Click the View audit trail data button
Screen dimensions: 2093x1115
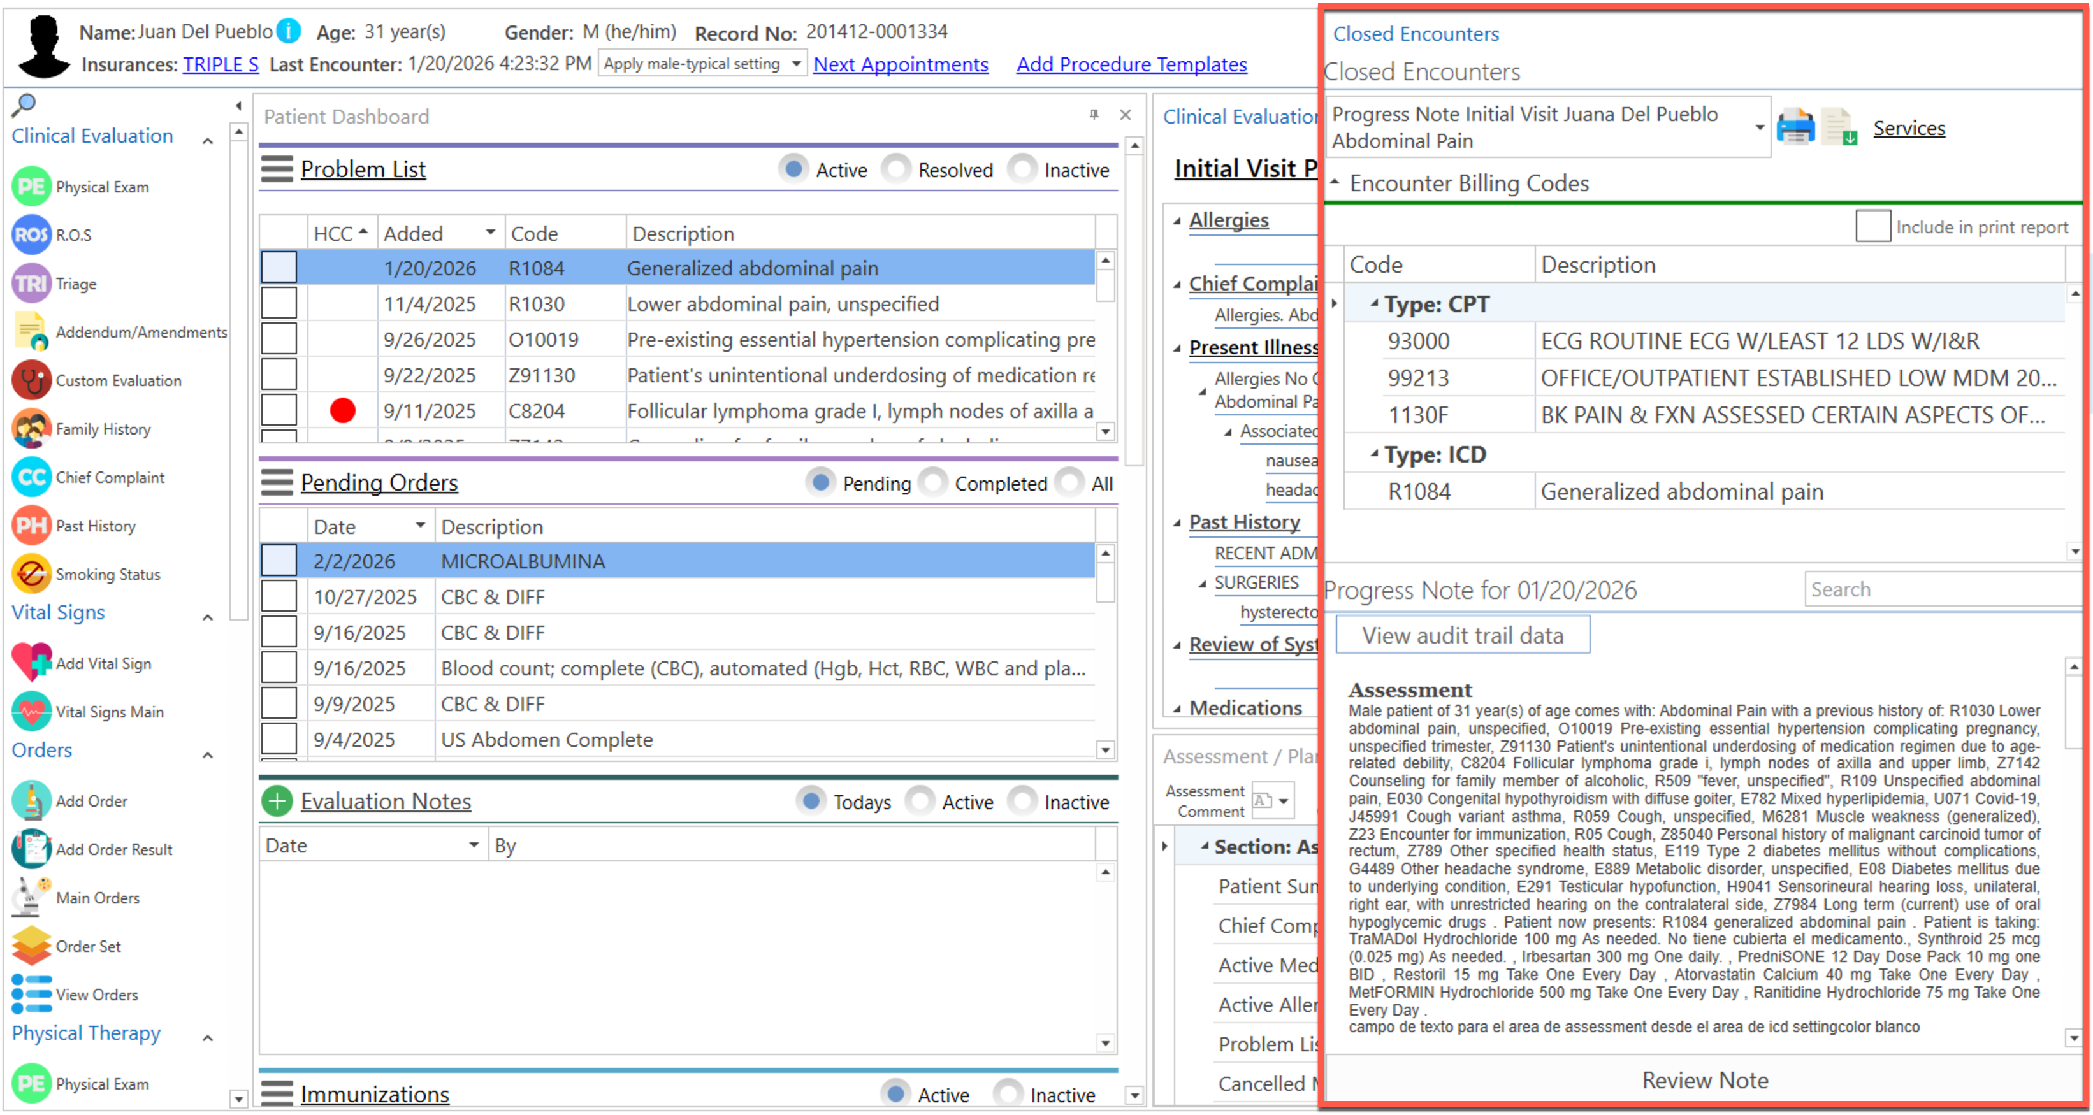click(1461, 635)
